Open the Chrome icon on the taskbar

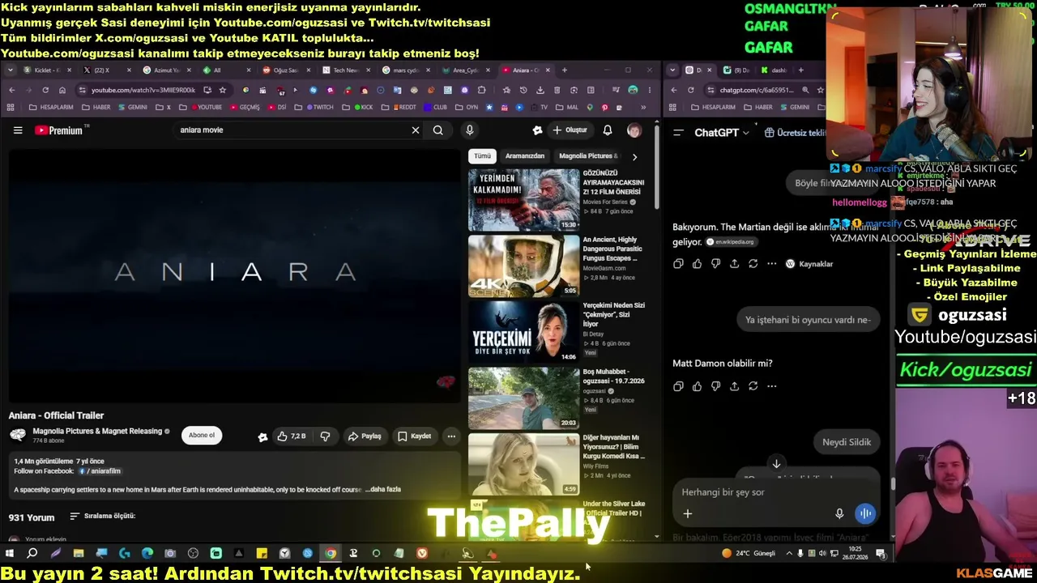pyautogui.click(x=331, y=554)
